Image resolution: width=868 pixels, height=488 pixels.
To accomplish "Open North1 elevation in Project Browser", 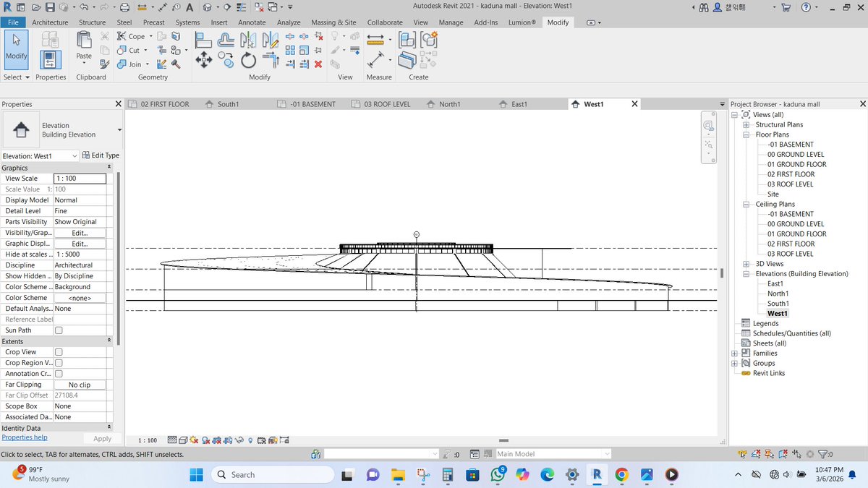I will 778,294.
